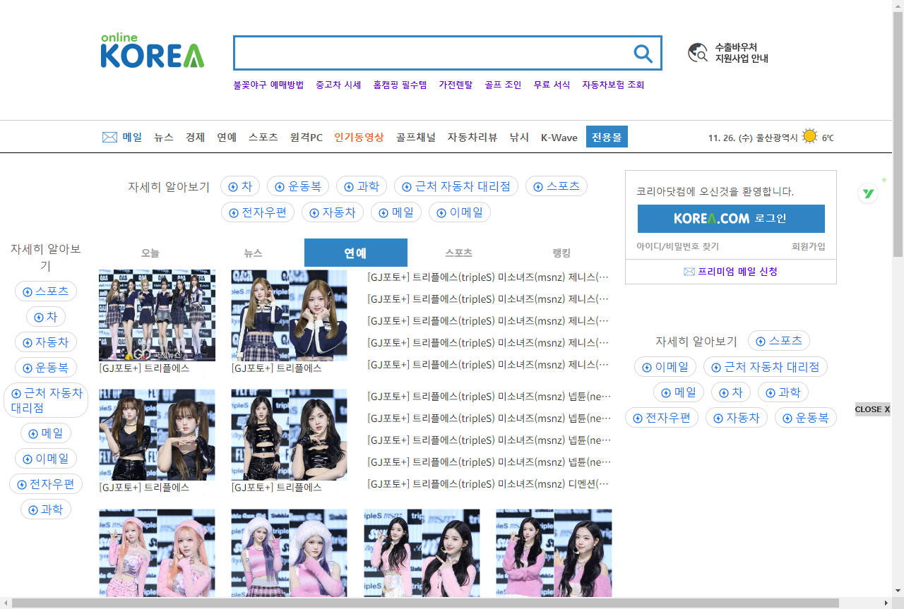The height and width of the screenshot is (609, 904).
Task: Click the globe icon for 수출바우처 안내
Action: click(698, 53)
